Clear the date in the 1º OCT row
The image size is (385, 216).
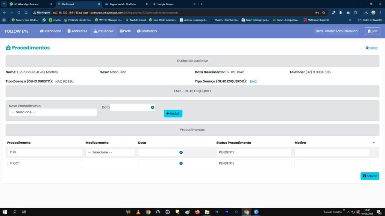pos(181,163)
